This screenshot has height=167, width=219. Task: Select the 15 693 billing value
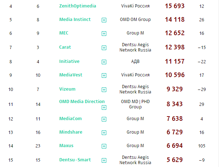coord(175,6)
